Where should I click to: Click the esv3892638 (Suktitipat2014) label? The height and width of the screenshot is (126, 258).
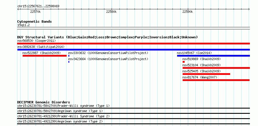[41, 47]
